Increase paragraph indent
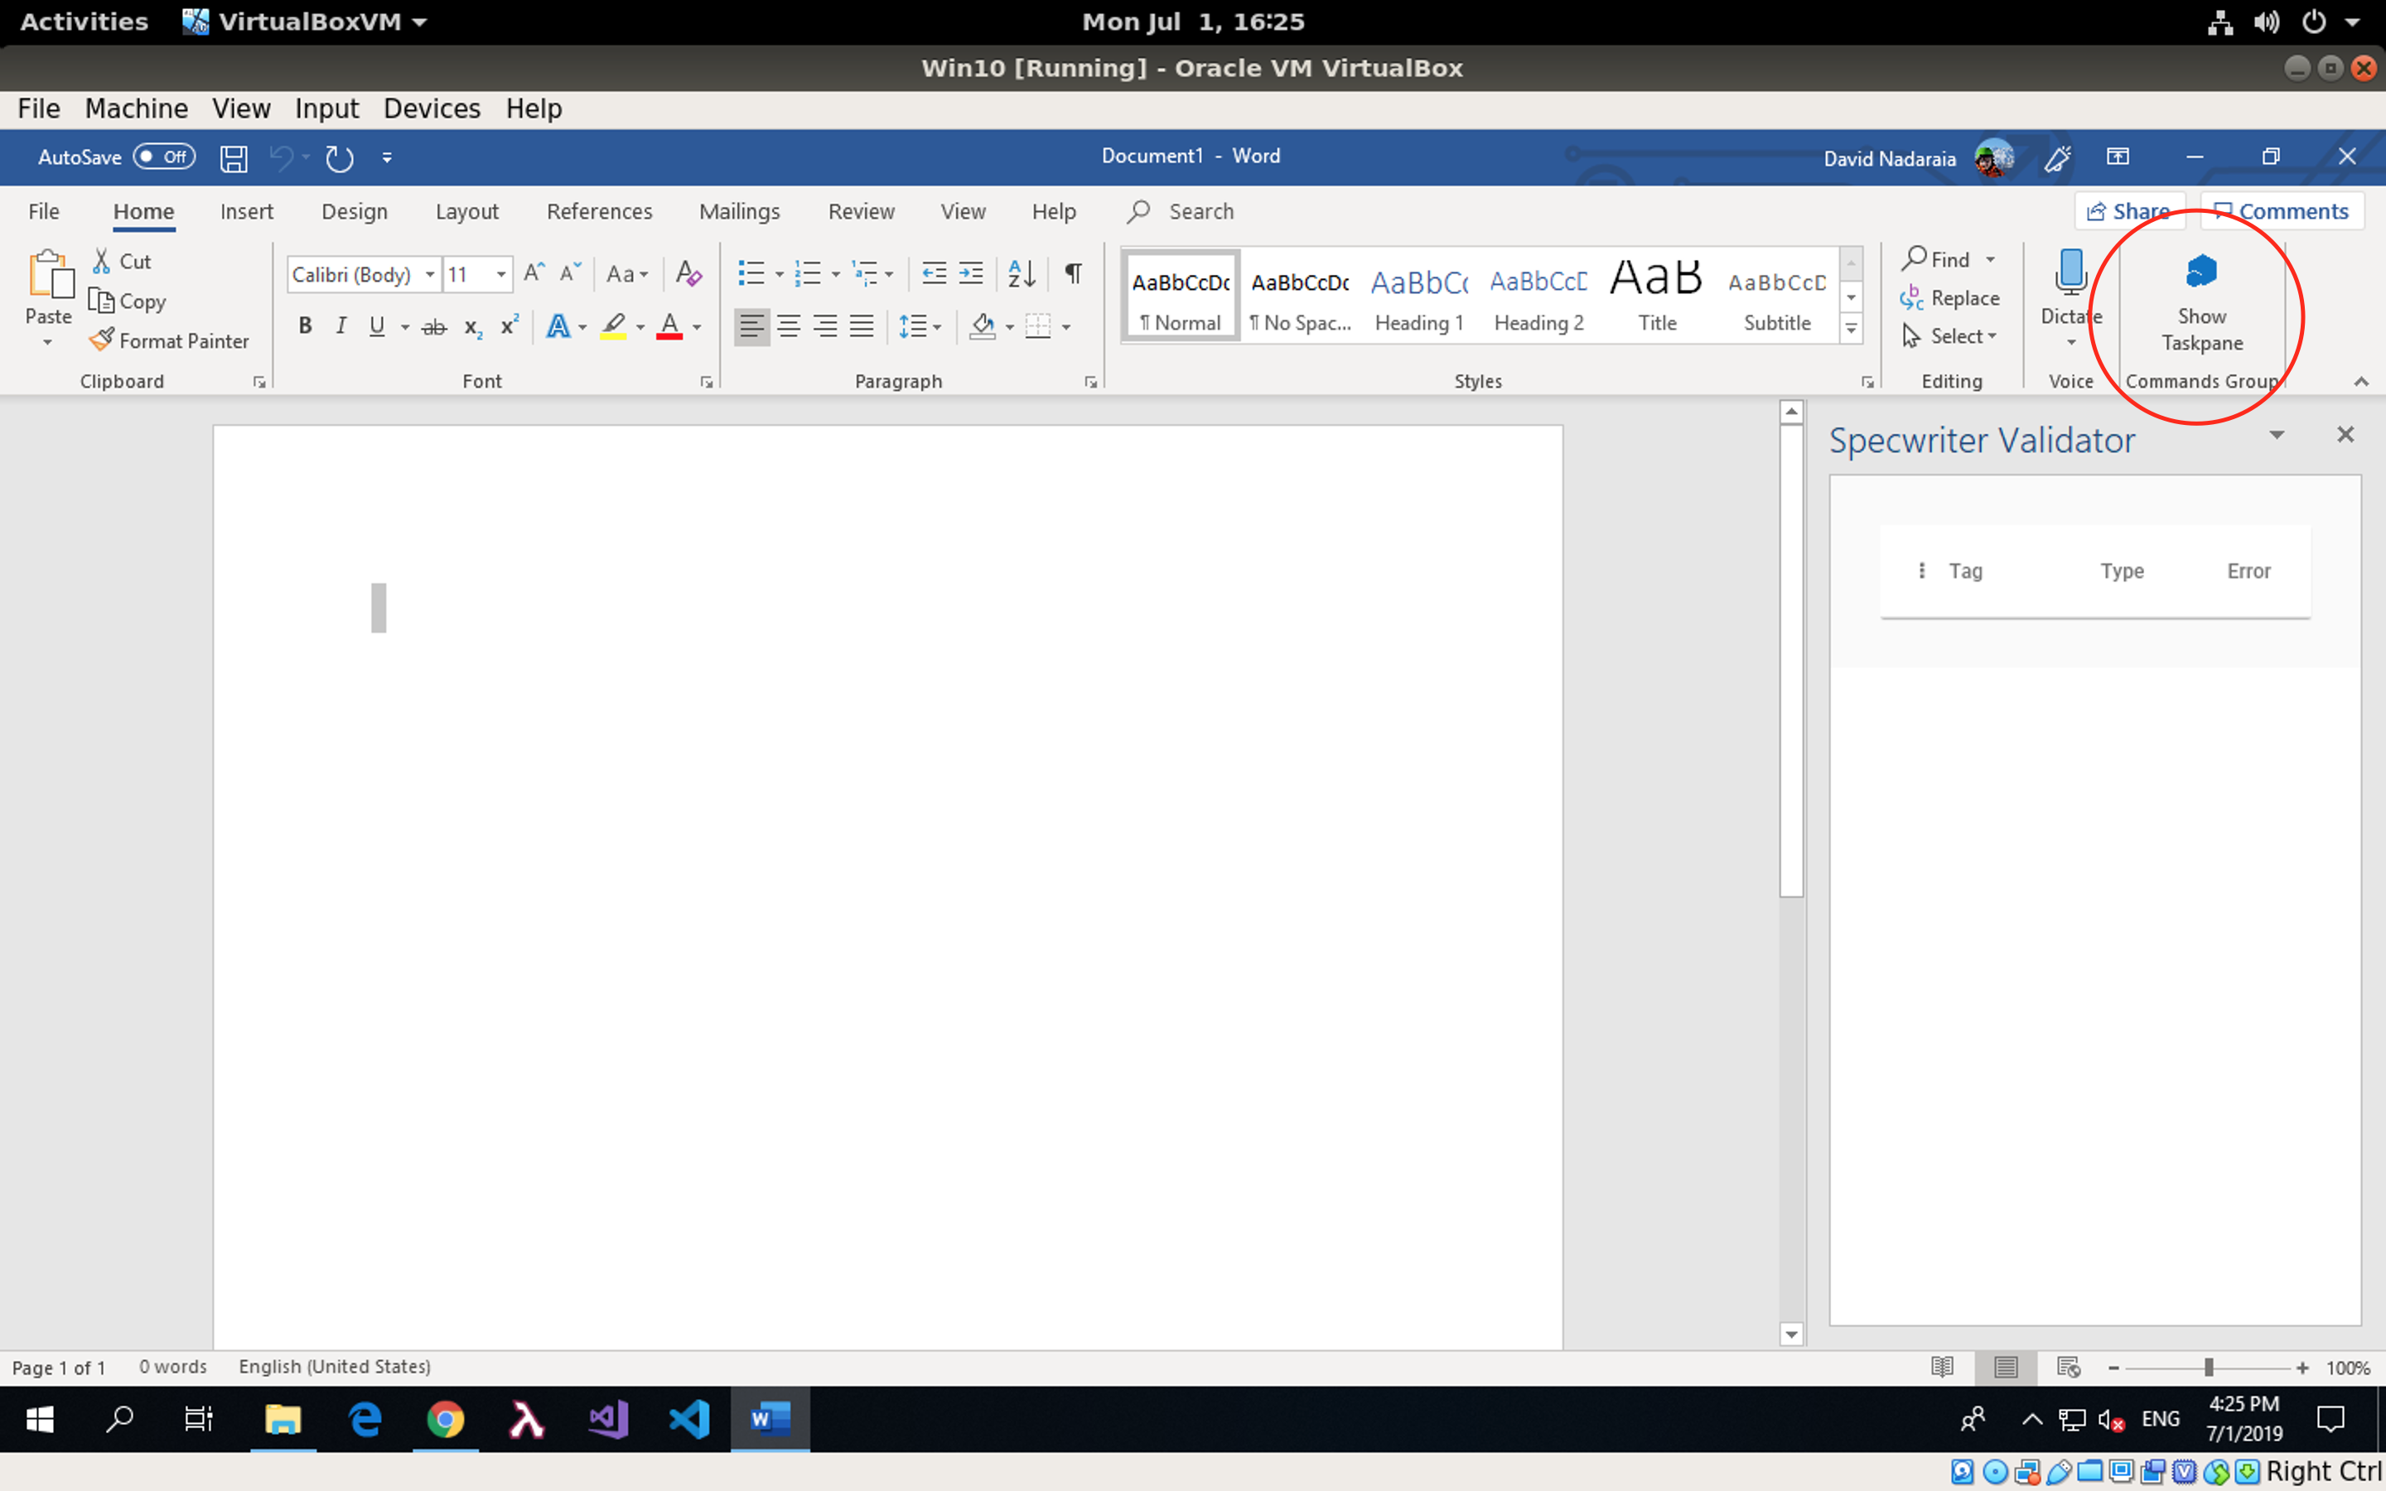Viewport: 2386px width, 1491px height. [971, 274]
